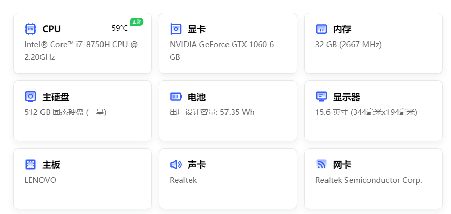Select the 出厂设计容量: 57.35 Wh text
Screen dimensions: 451x214
[212, 112]
